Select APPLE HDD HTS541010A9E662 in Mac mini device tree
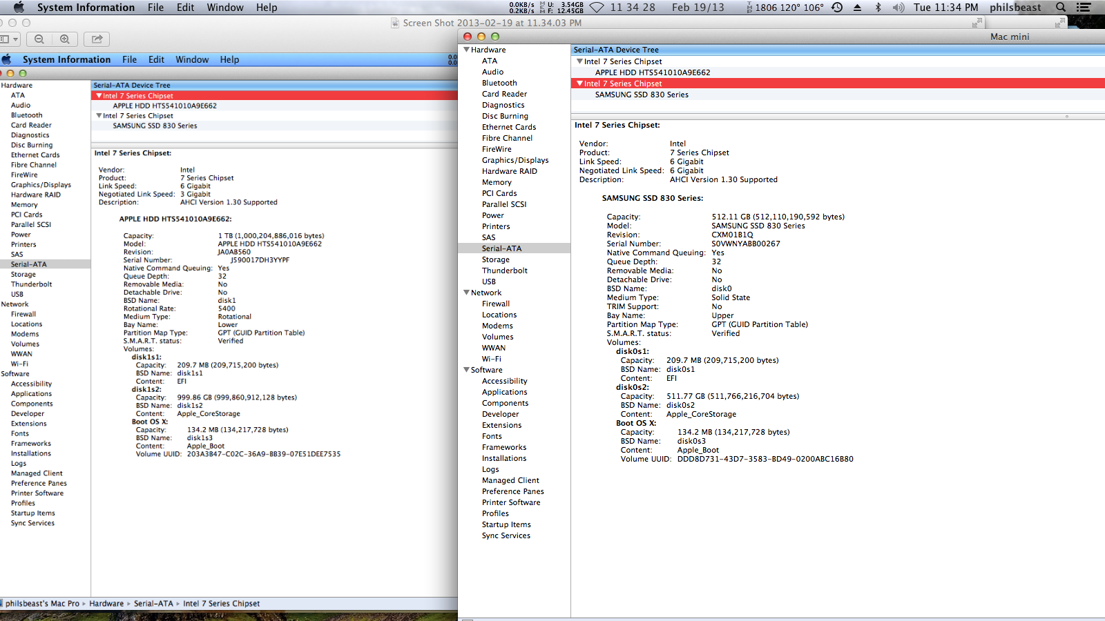Viewport: 1105px width, 621px height. pos(653,72)
